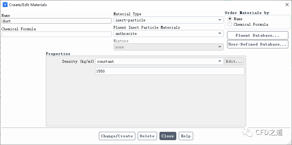The height and width of the screenshot is (145, 292).
Task: Click the Fluent app icon in title bar
Action: 5,5
